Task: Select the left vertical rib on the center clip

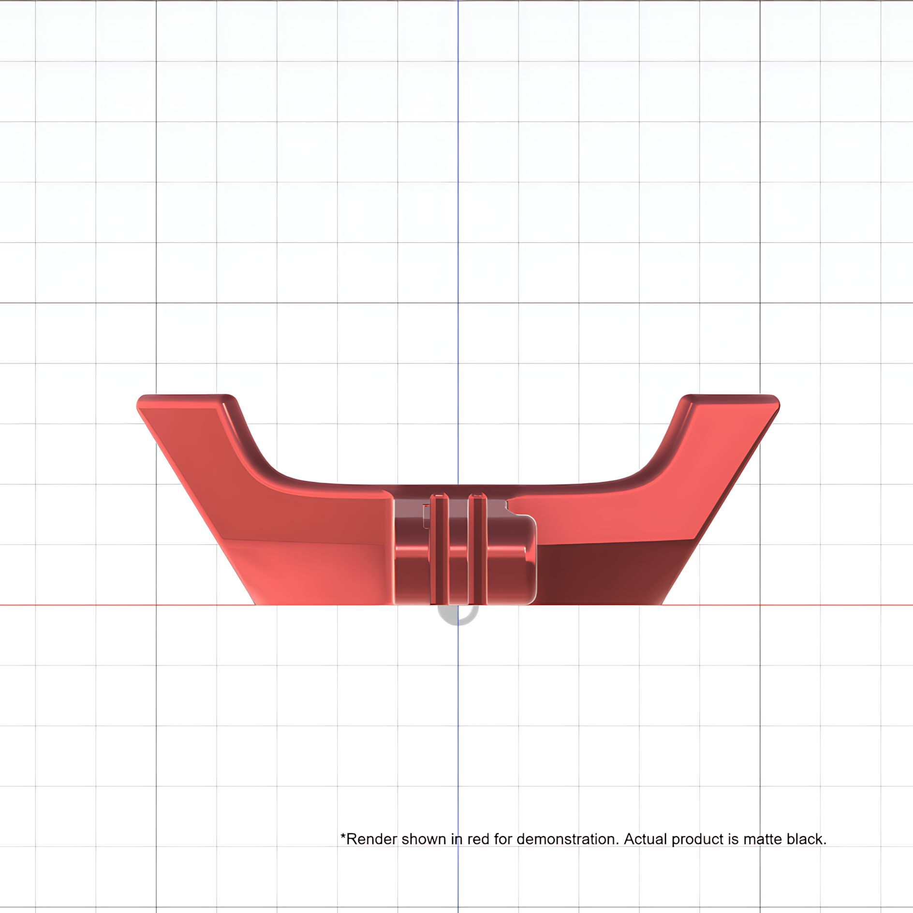Action: (x=439, y=549)
